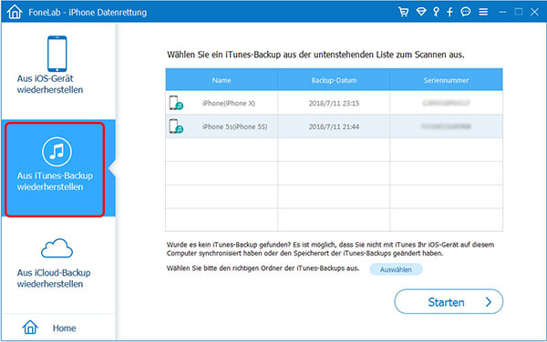Sort by the Backup-Datum column header

[x=334, y=80]
